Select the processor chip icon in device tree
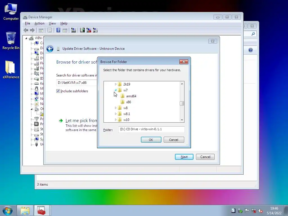The width and height of the screenshot is (288, 216). click(37, 124)
